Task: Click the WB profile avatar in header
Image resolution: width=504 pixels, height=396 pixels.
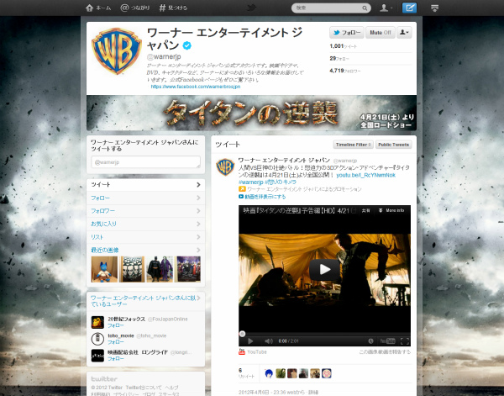Action: tap(117, 51)
